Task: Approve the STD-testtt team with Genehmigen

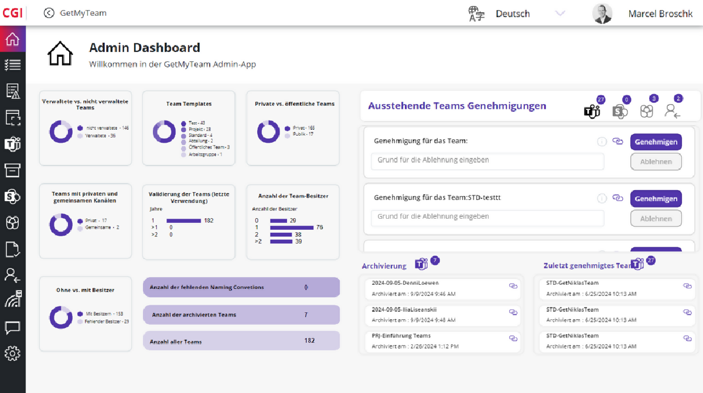Action: [x=656, y=199]
